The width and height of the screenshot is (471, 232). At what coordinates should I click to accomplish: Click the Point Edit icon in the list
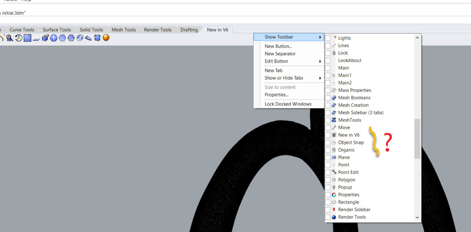click(334, 172)
